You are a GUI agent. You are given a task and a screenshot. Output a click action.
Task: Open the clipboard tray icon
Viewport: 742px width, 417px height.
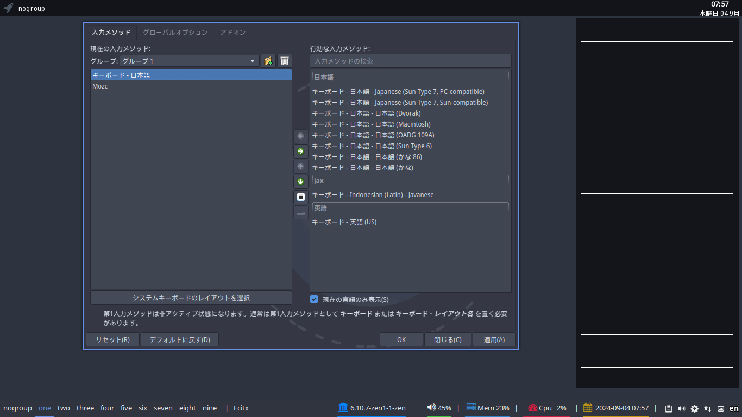pyautogui.click(x=669, y=408)
